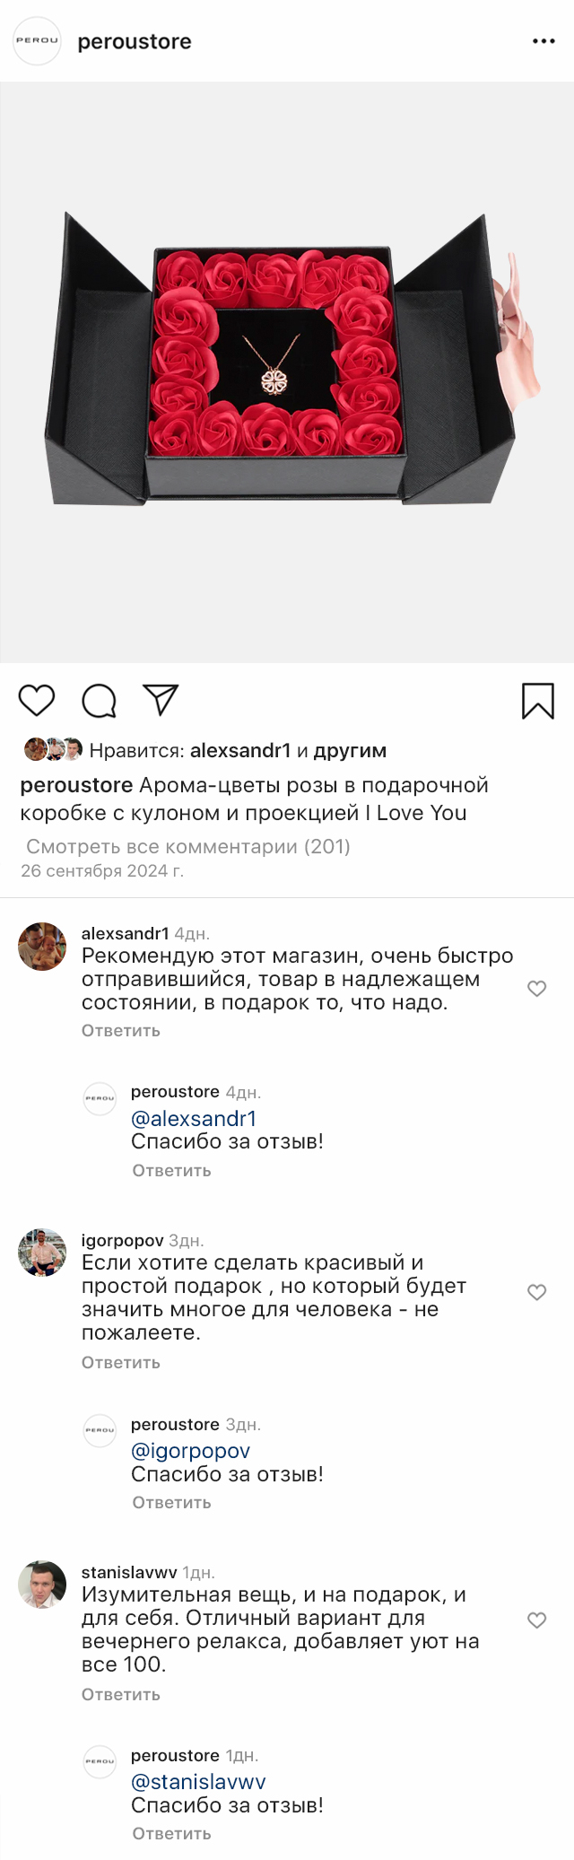
Task: Expand all 201 comments
Action: [x=188, y=846]
